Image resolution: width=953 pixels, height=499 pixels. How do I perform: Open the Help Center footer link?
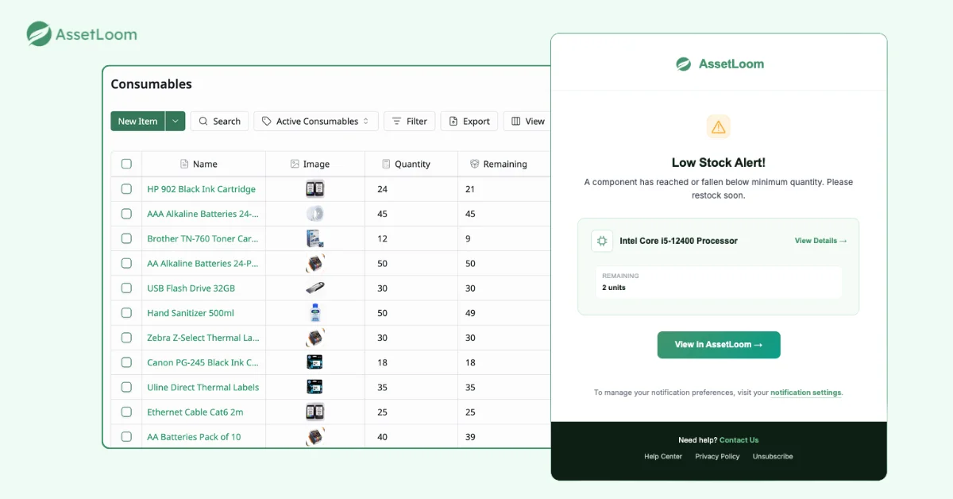pyautogui.click(x=663, y=457)
